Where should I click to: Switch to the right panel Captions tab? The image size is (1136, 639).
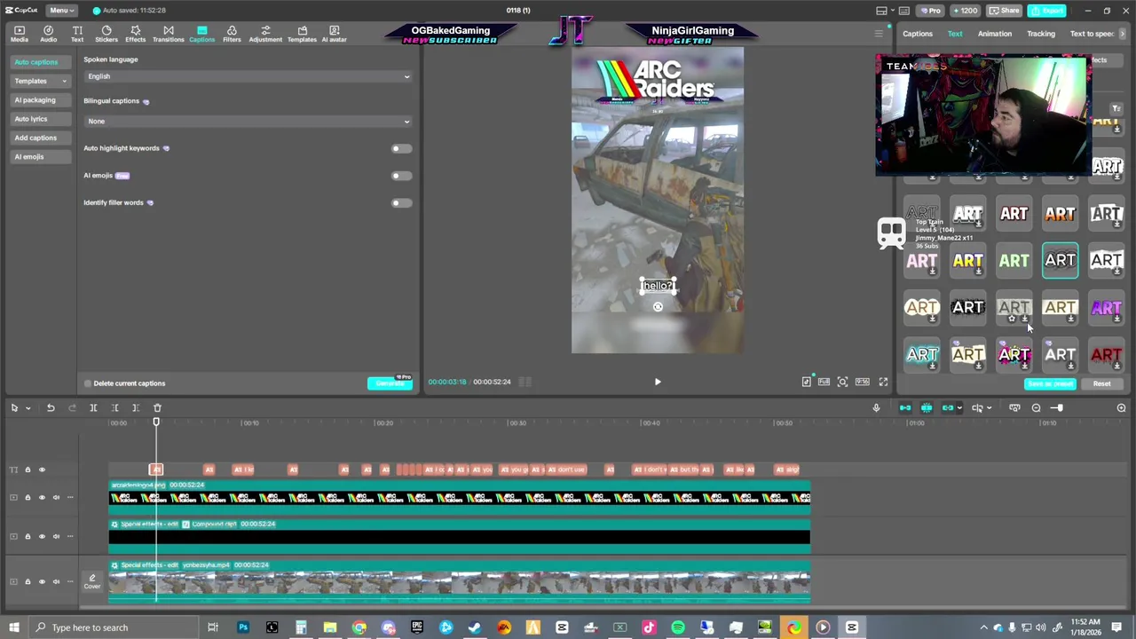point(918,34)
